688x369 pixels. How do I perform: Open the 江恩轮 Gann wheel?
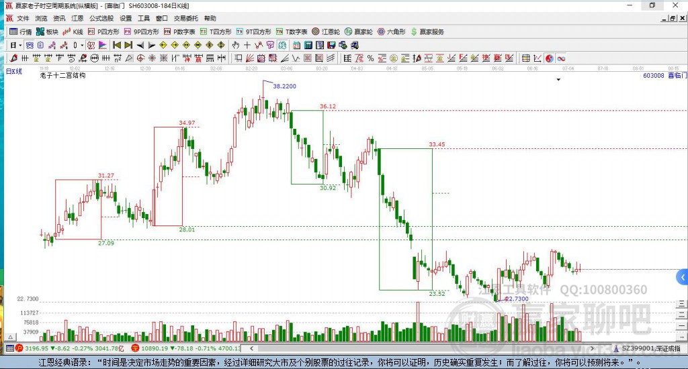tap(326, 32)
